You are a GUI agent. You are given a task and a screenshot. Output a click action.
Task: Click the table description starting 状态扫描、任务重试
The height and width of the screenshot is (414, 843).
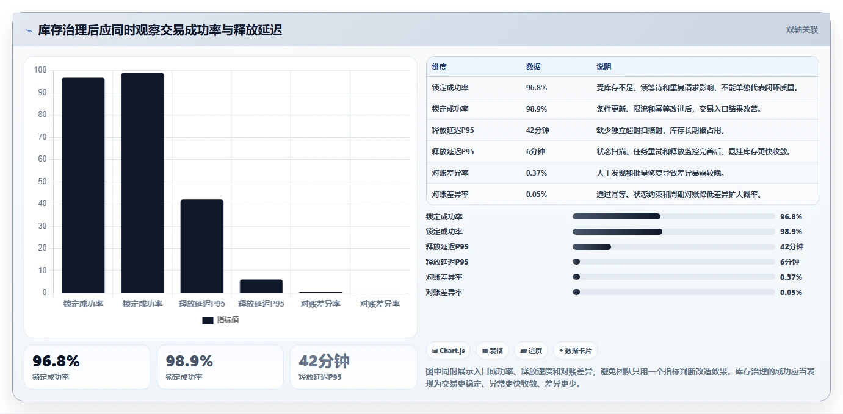pos(694,152)
